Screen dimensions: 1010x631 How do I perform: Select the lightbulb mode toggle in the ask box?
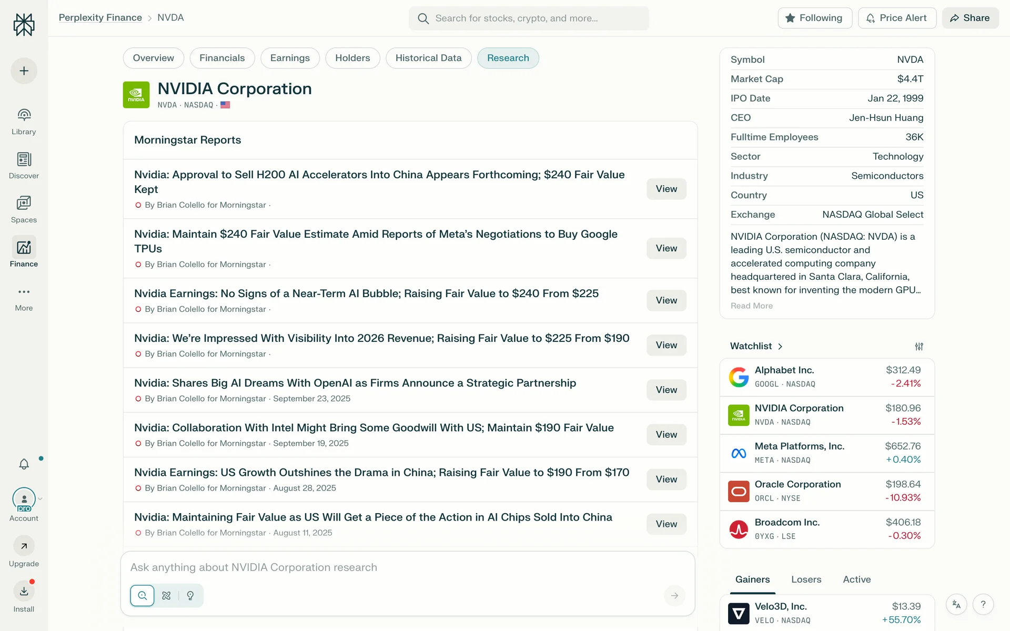[x=190, y=596]
